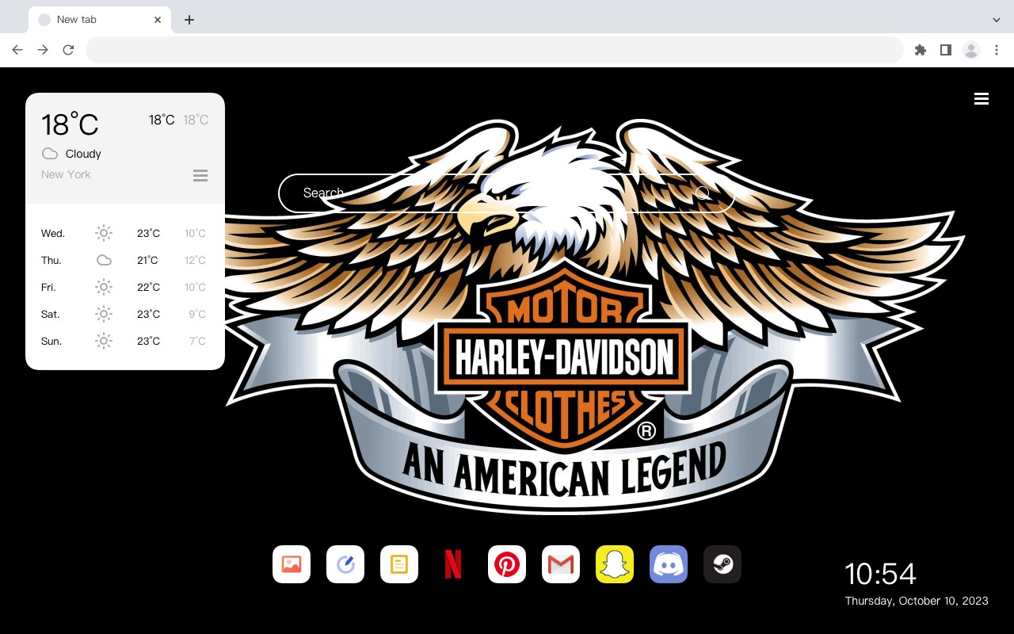The height and width of the screenshot is (634, 1014).
Task: Select the New tab browser tab
Action: tap(100, 20)
